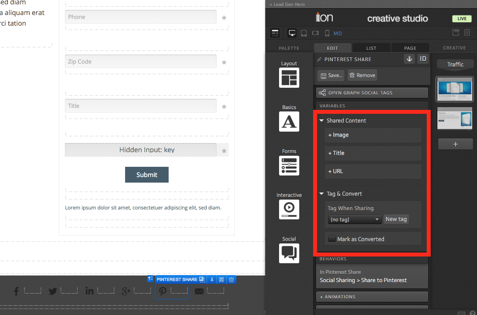The height and width of the screenshot is (315, 477).
Task: Switch to the Palette tab
Action: pyautogui.click(x=289, y=48)
